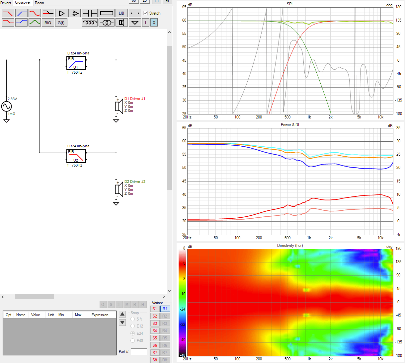Screen dimensions: 405x363
Task: Select the blue high-pass filter block icon
Action: [21, 13]
